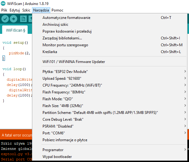The height and width of the screenshot is (162, 189).
Task: Click "void setup()" code line
Action: coord(15,43)
